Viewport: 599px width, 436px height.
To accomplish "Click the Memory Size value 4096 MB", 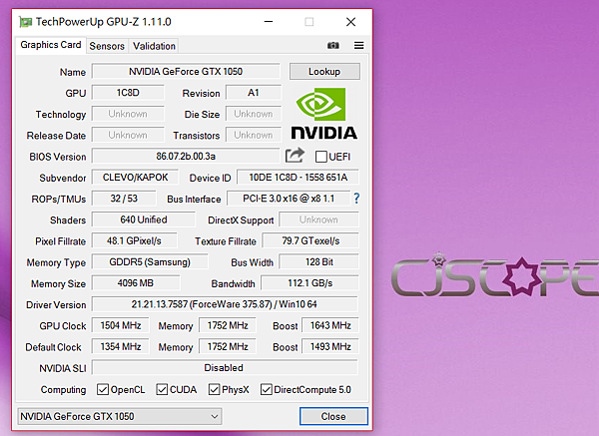I will coord(136,283).
